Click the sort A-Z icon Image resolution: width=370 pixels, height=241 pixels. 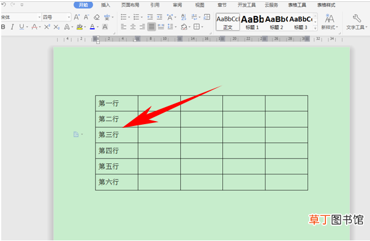click(x=183, y=17)
